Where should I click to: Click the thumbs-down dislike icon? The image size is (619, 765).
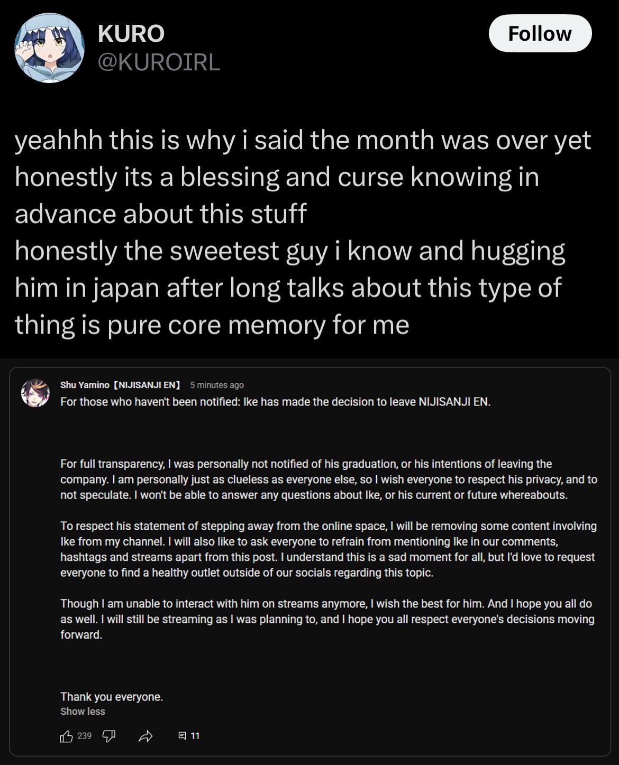(x=108, y=735)
